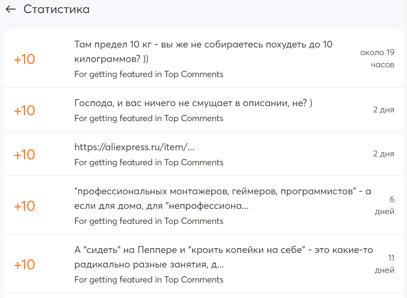This screenshot has width=407, height=298.
Task: Click +10 points on the Господа entry
Action: click(x=24, y=110)
